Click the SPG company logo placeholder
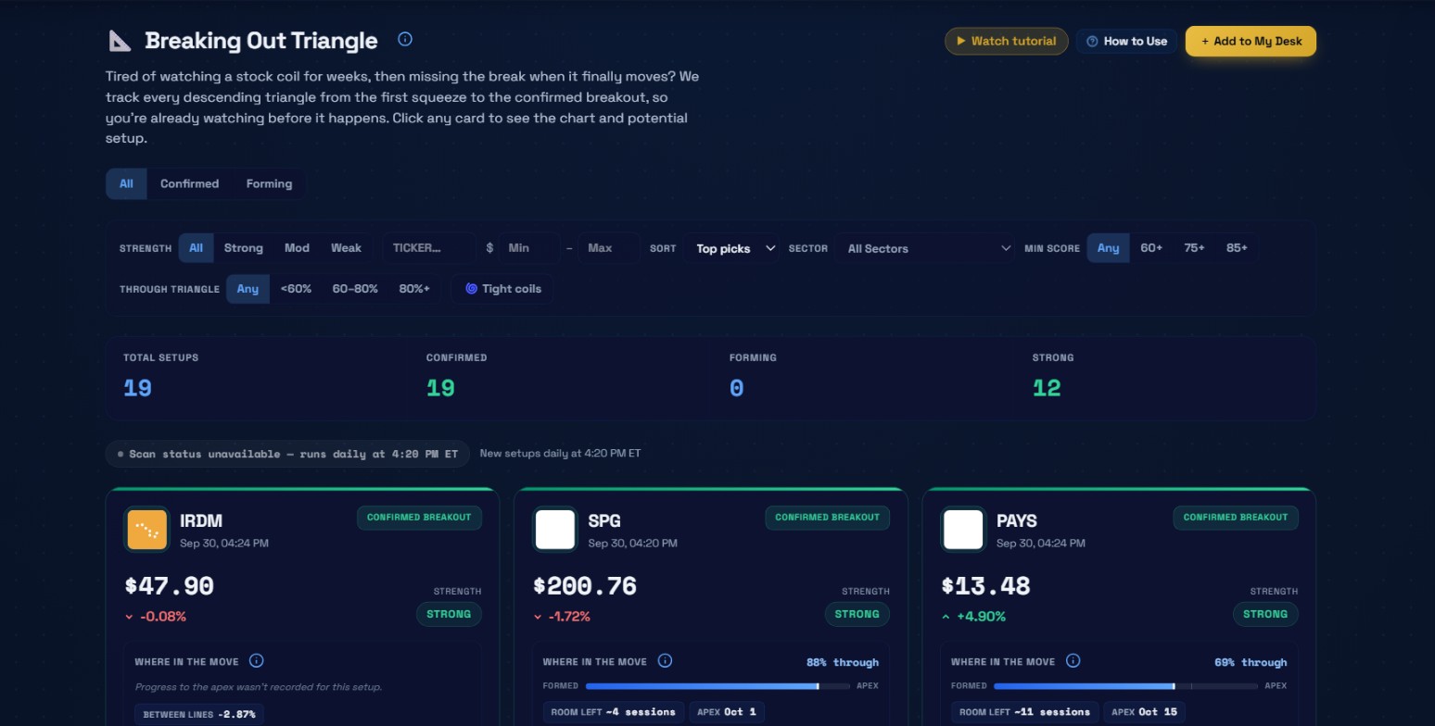The height and width of the screenshot is (726, 1435). pyautogui.click(x=555, y=530)
